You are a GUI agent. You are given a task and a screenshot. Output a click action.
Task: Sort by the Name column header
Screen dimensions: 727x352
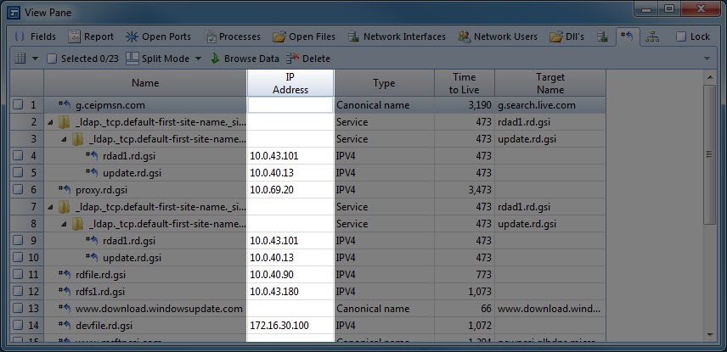145,83
